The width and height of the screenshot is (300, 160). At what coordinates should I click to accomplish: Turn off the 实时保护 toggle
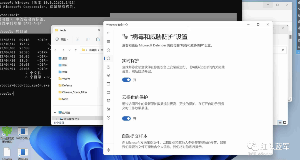point(126,80)
